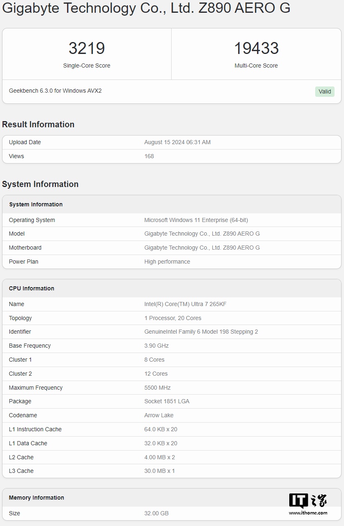
Task: Select the Memory Size 32.00 GB value
Action: [x=156, y=513]
